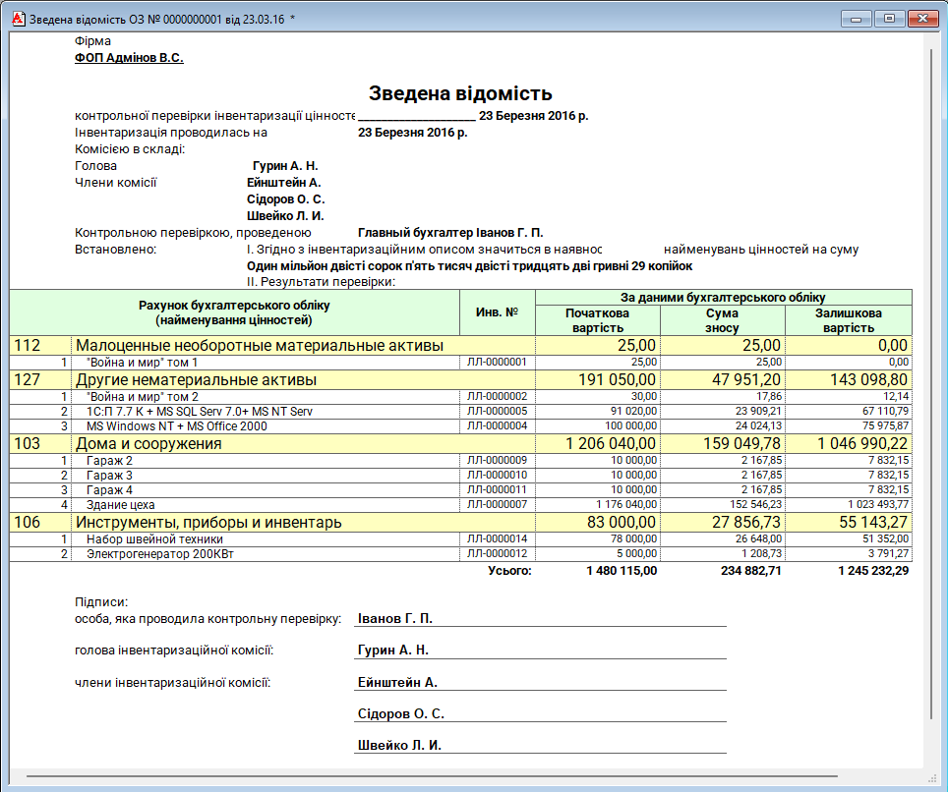Viewport: 948px width, 792px height.
Task: Click the application icon in the title bar
Action: click(x=17, y=19)
